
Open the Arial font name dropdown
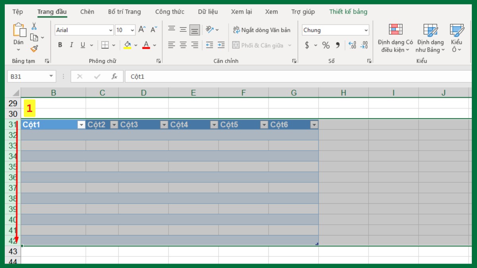(x=111, y=30)
